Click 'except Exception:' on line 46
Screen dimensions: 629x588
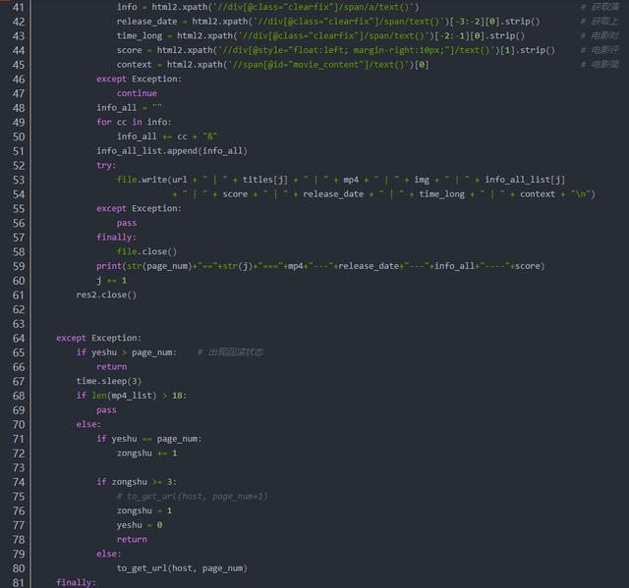click(x=139, y=79)
